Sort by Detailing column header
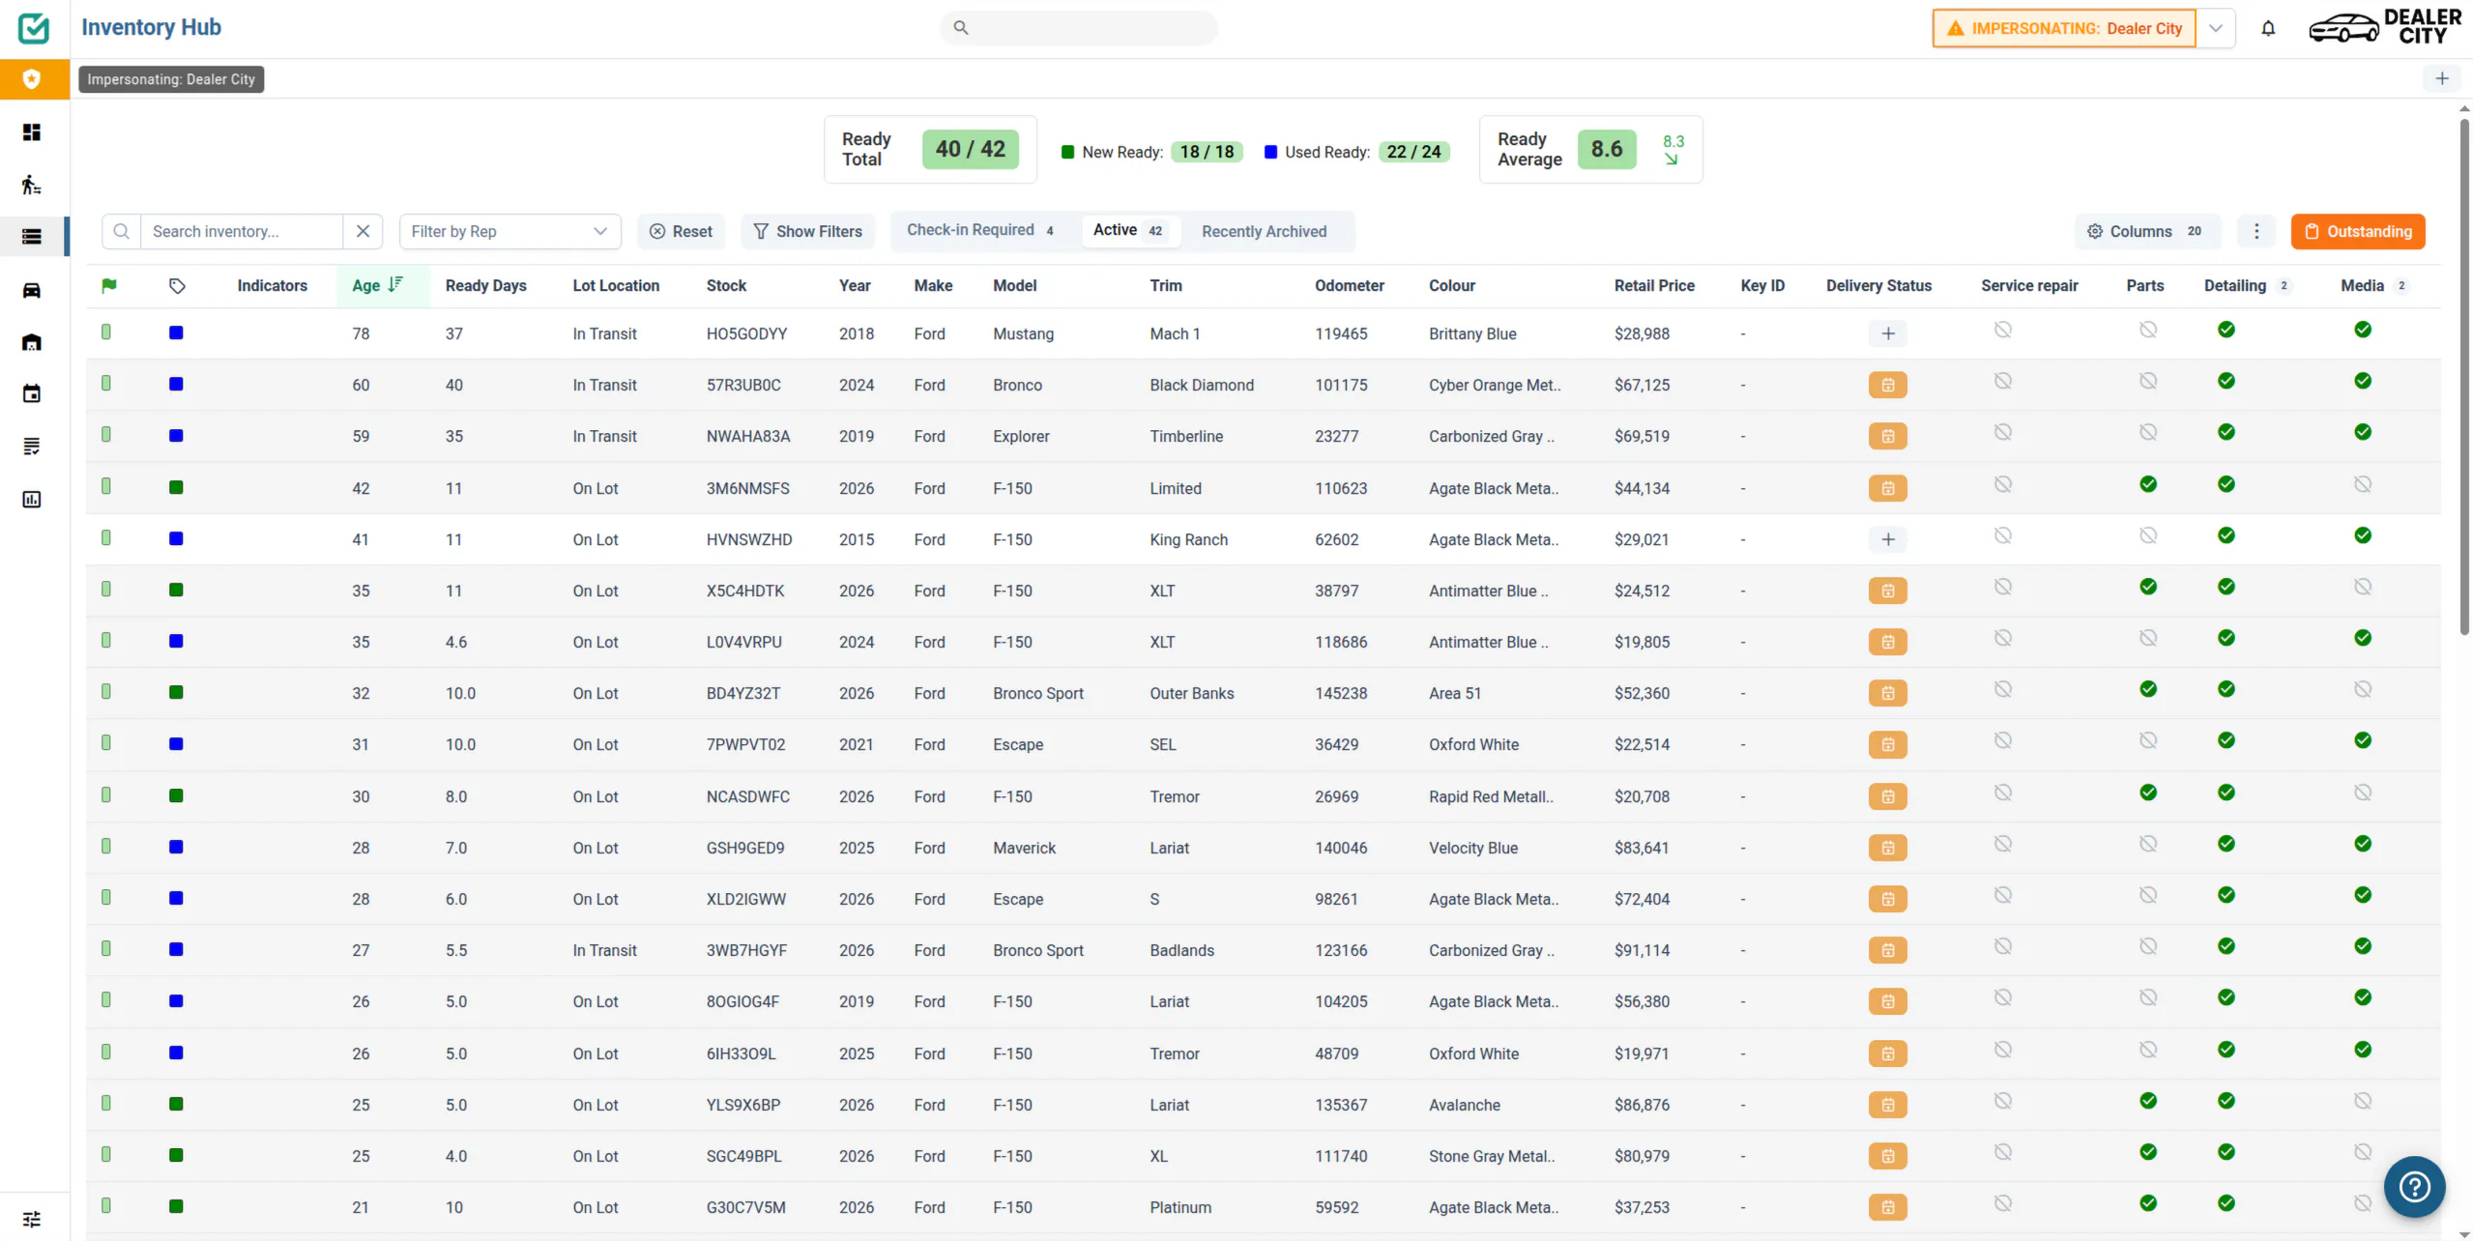Image resolution: width=2473 pixels, height=1241 pixels. (2234, 285)
